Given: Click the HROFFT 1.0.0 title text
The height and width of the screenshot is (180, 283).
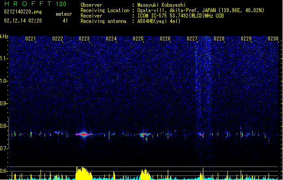Looking at the screenshot, I should (36, 4).
